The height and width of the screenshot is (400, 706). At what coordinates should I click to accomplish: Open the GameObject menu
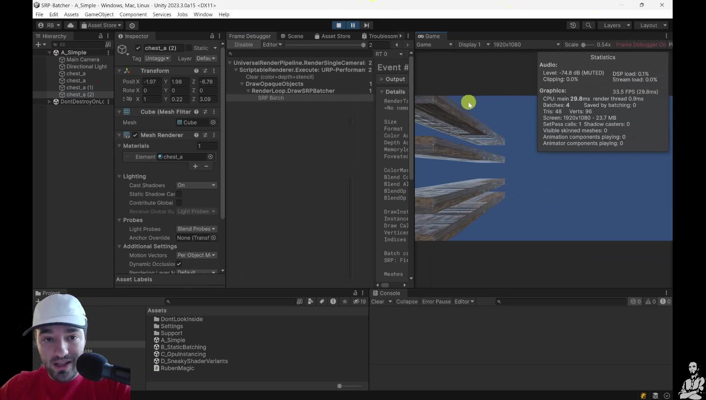click(99, 14)
